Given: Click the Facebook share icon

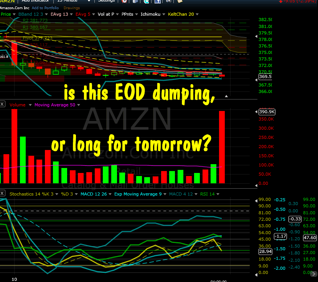Looking at the screenshot, I should point(158,1).
